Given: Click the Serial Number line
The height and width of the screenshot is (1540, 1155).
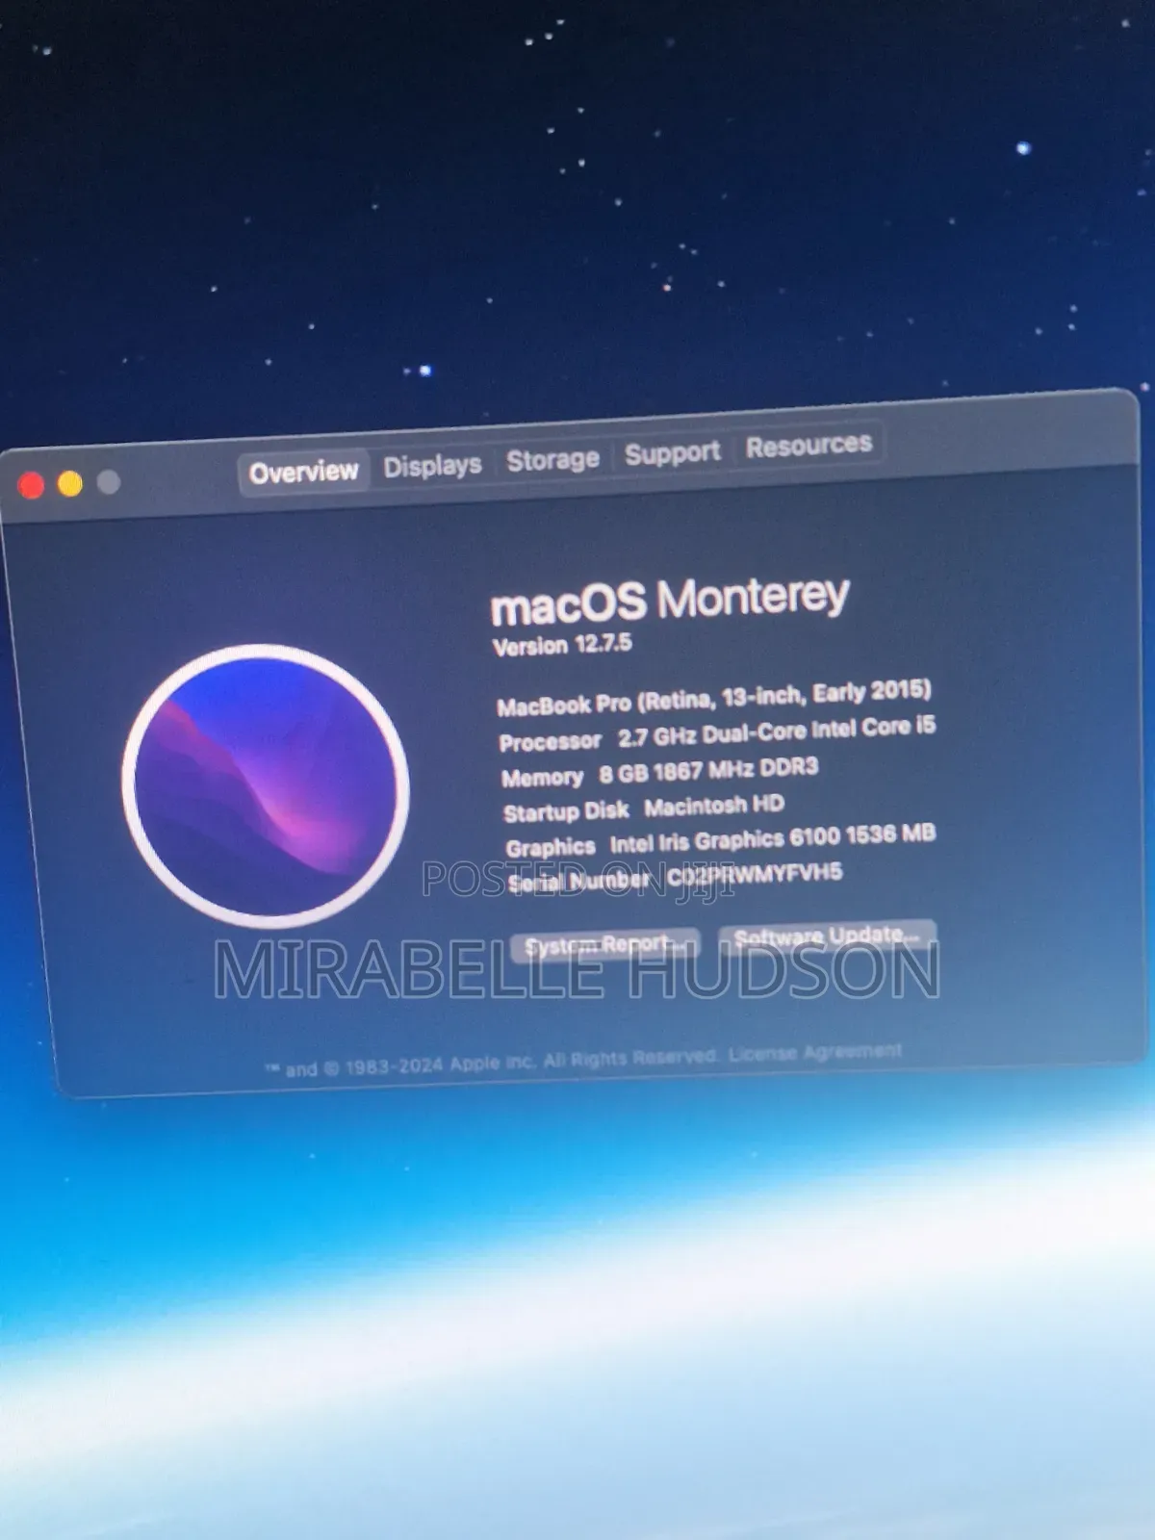Looking at the screenshot, I should [x=675, y=878].
